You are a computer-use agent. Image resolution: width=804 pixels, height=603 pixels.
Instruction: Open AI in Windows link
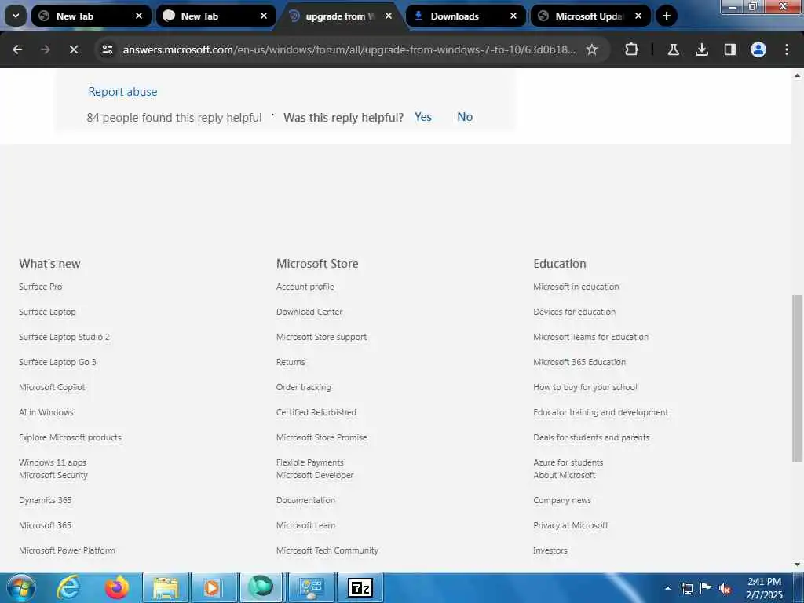(x=46, y=412)
